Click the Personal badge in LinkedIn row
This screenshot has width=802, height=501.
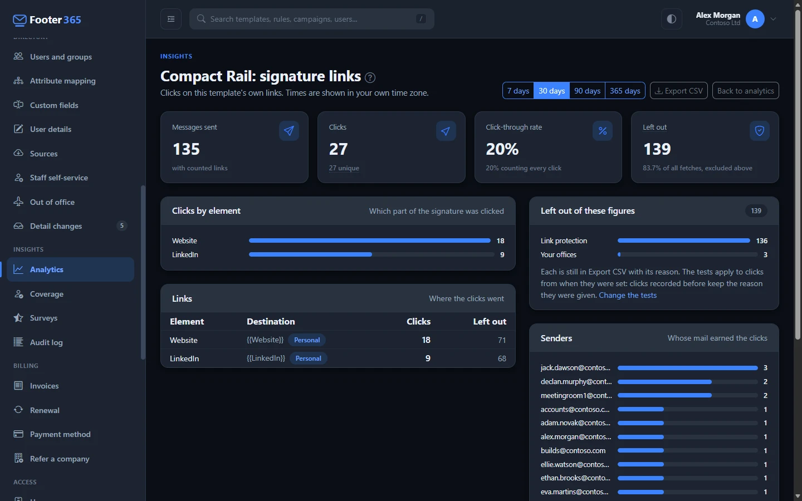coord(309,358)
